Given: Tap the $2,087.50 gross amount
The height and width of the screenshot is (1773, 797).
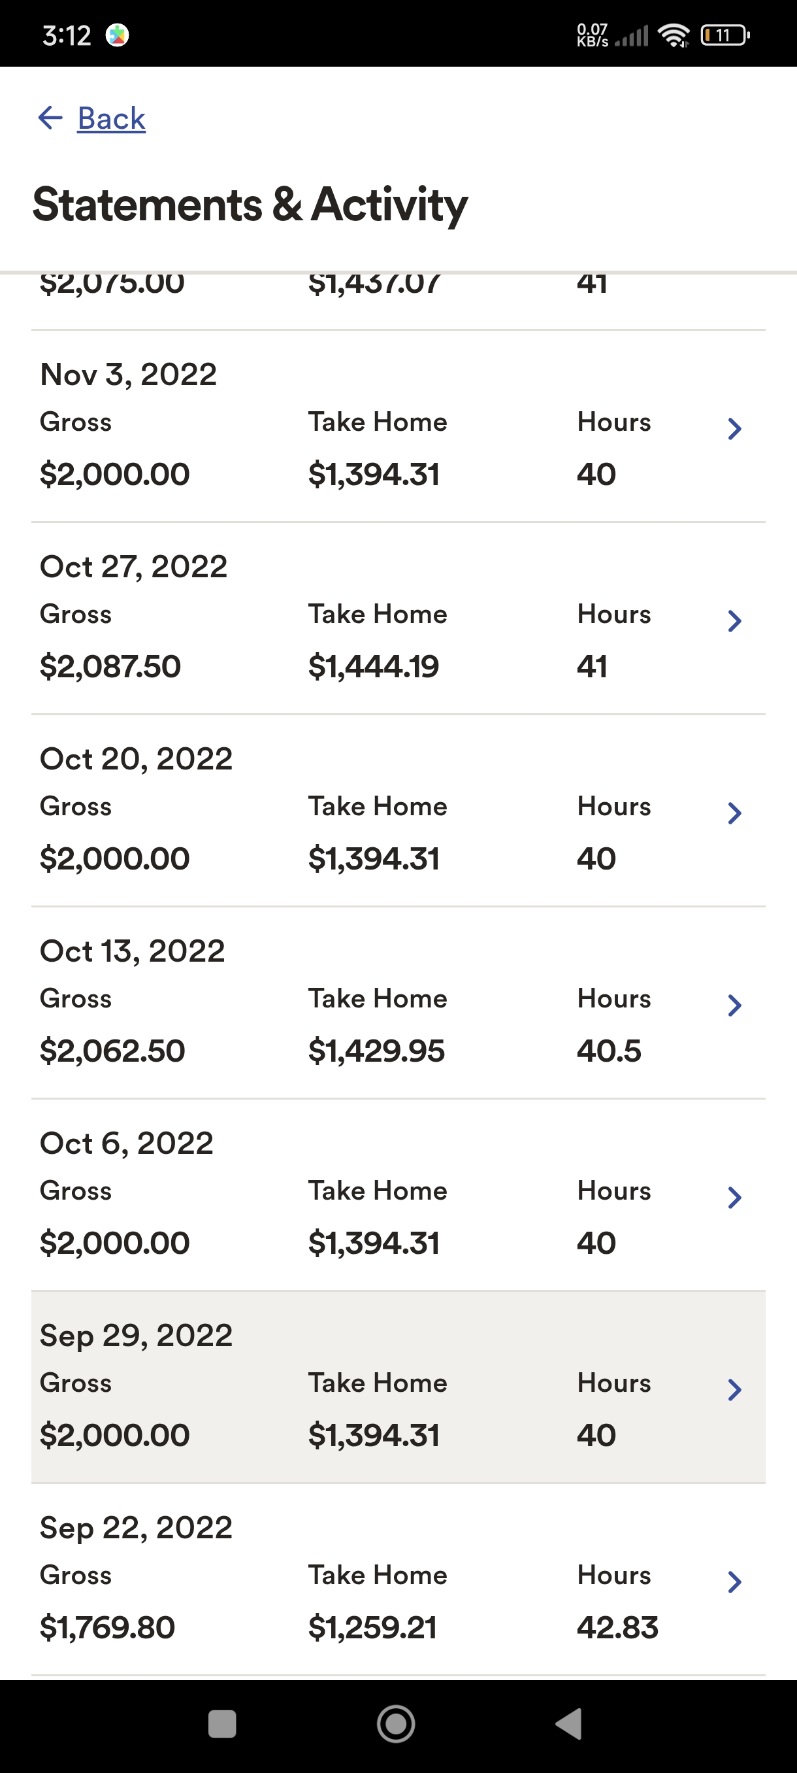Looking at the screenshot, I should click(x=110, y=666).
